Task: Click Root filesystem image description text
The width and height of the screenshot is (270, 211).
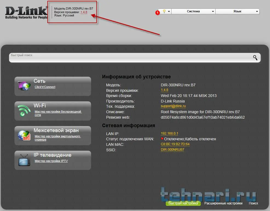Action: click(x=200, y=112)
